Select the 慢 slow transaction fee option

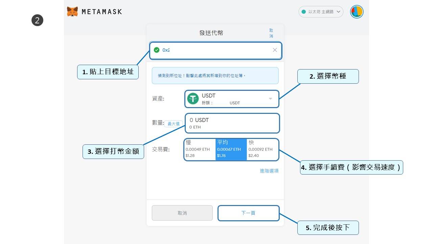[200, 149]
